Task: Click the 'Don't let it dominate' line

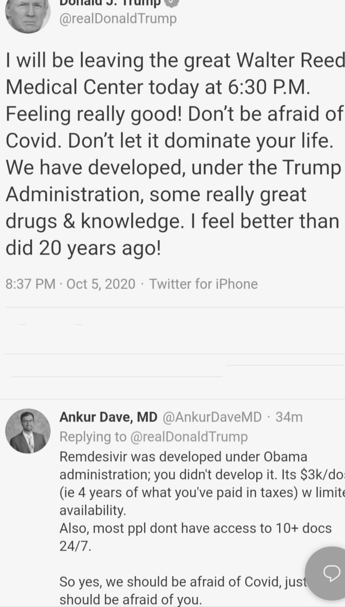Action: coord(170,140)
